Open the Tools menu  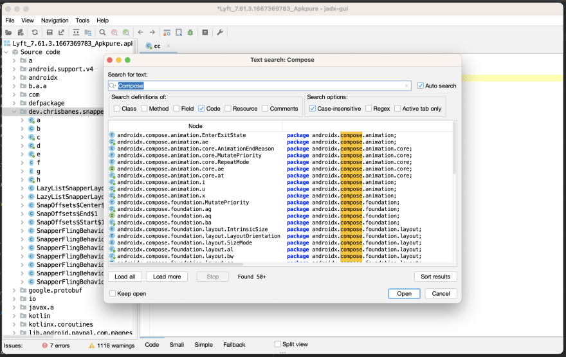pyautogui.click(x=82, y=21)
